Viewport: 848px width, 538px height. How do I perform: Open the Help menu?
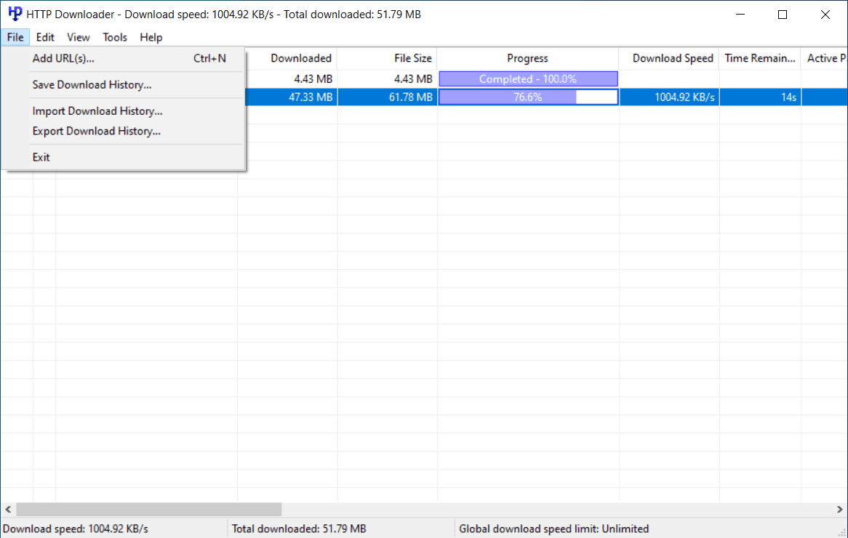pyautogui.click(x=151, y=37)
